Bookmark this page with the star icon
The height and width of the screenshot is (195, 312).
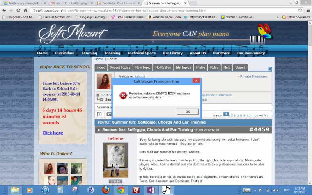(300, 11)
